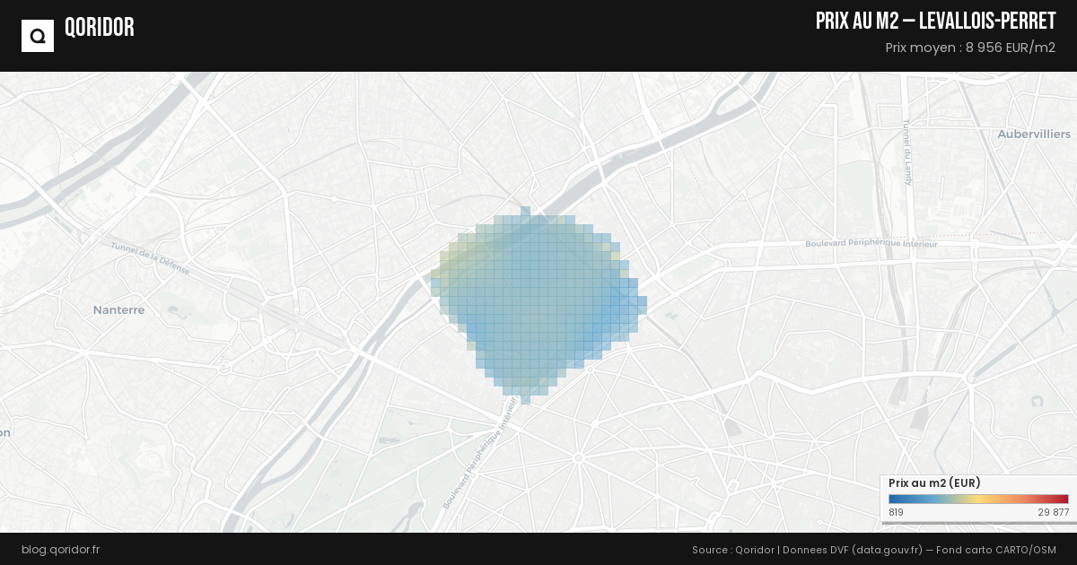
Task: Click the QORIDOR brand name
Action: pos(99,28)
